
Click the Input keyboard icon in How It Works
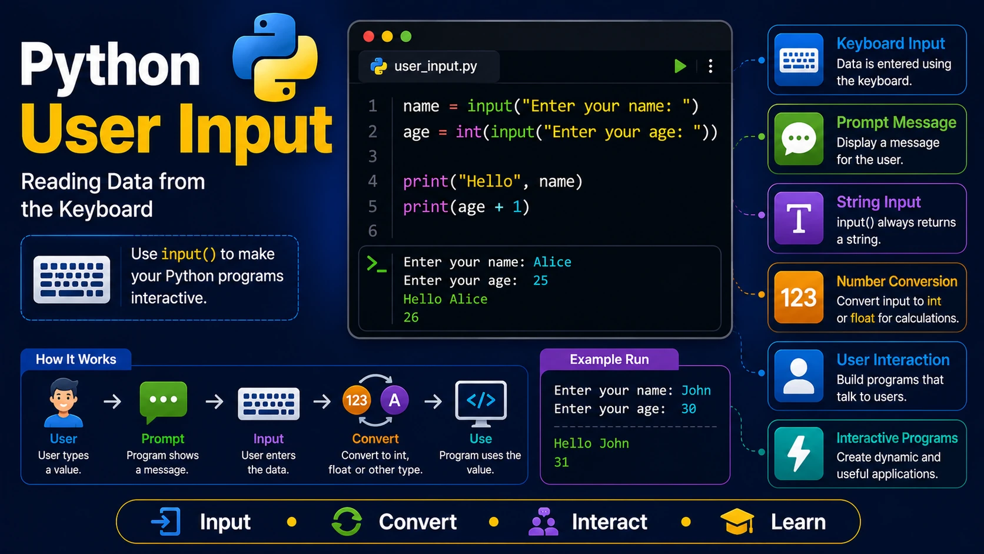click(x=268, y=403)
